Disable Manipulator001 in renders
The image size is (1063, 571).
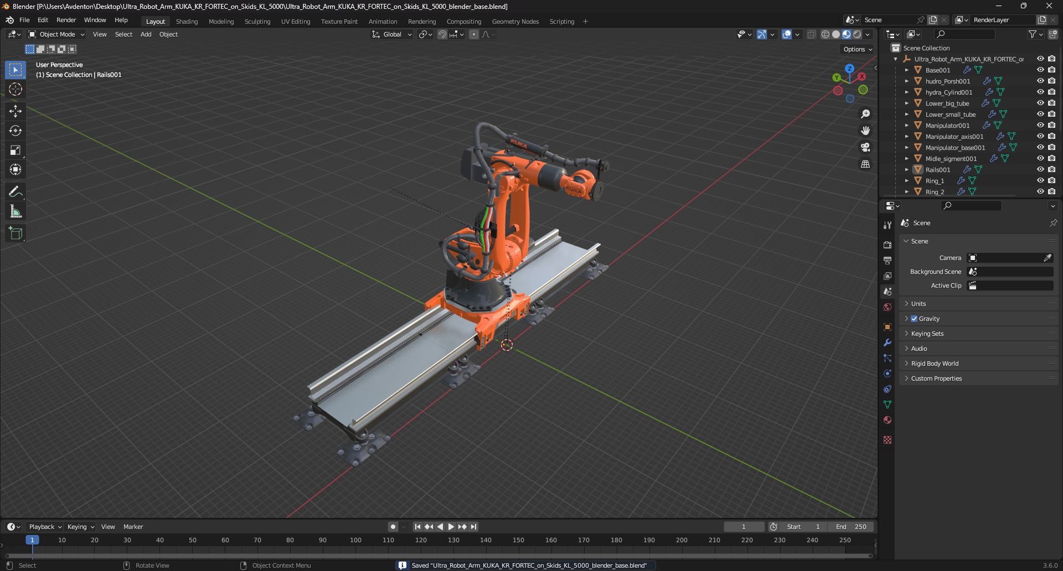(x=1051, y=125)
